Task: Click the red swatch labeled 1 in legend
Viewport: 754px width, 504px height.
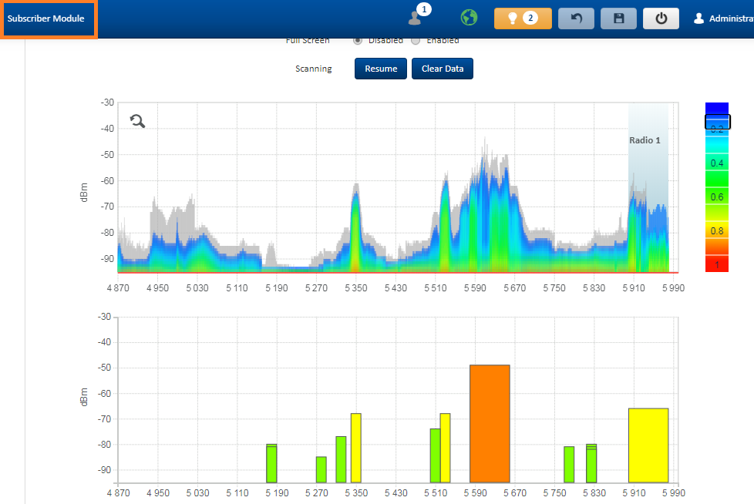Action: [716, 264]
